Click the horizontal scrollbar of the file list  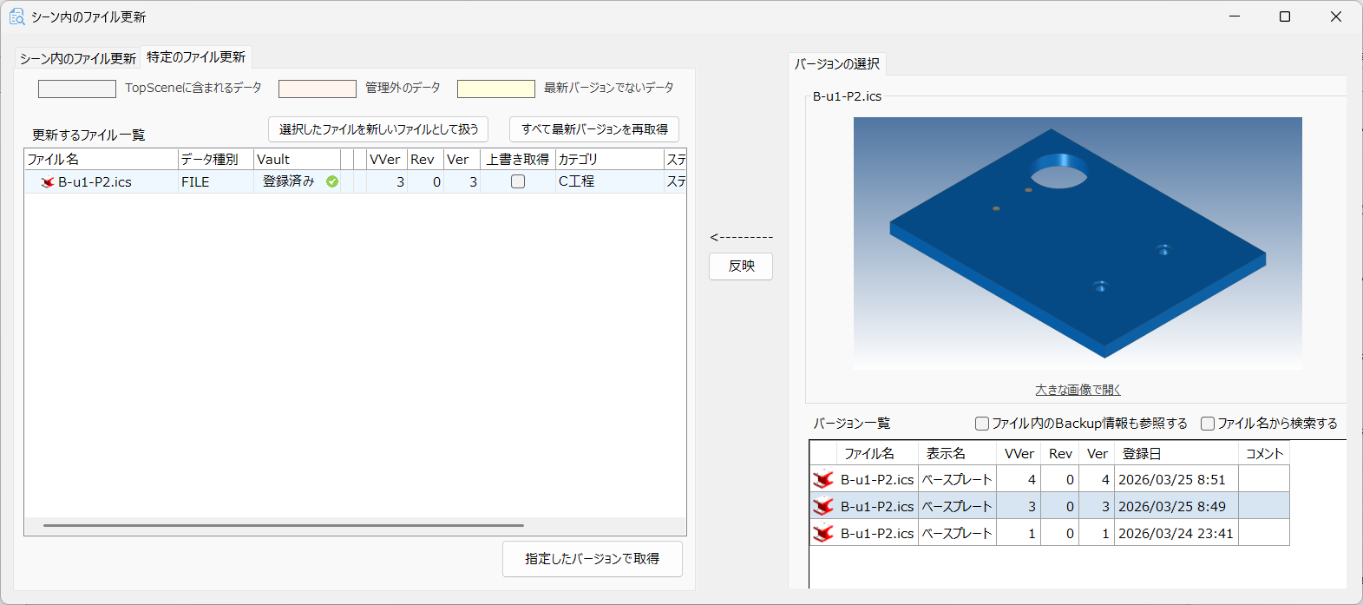pos(283,525)
